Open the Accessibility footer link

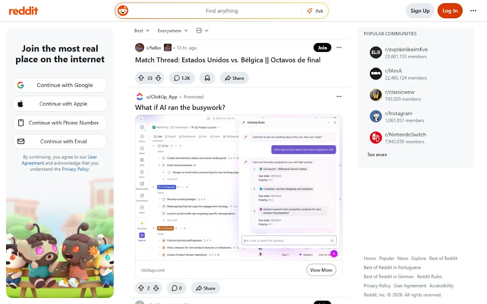(x=442, y=286)
